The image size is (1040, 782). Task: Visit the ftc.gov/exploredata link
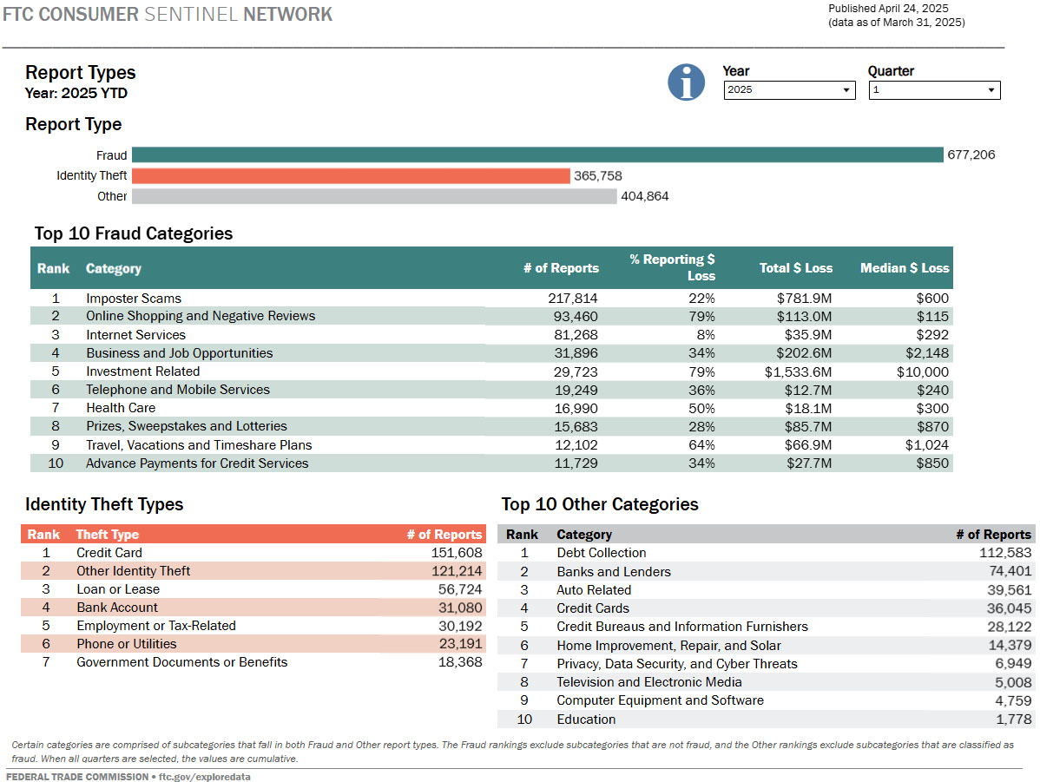click(204, 777)
